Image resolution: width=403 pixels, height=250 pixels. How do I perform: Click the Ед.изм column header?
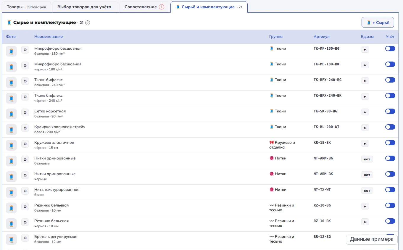[367, 37]
